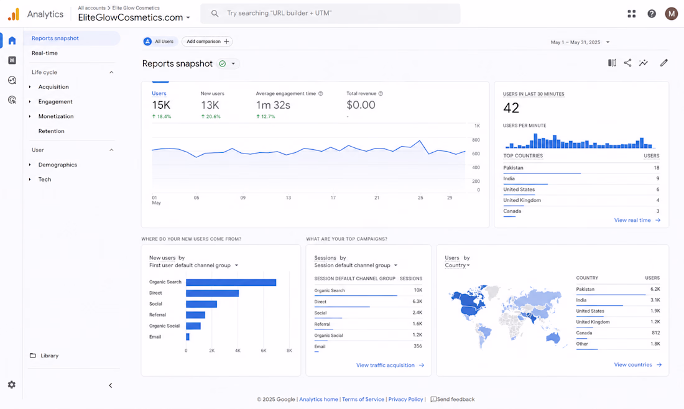The image size is (684, 409).
Task: Open the account selector EliteGlowCosmetics.com dropdown
Action: pos(134,17)
